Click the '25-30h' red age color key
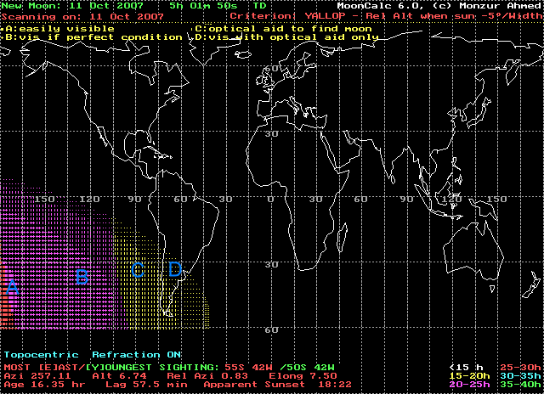Image resolution: width=544 pixels, height=394 pixels. tap(517, 364)
